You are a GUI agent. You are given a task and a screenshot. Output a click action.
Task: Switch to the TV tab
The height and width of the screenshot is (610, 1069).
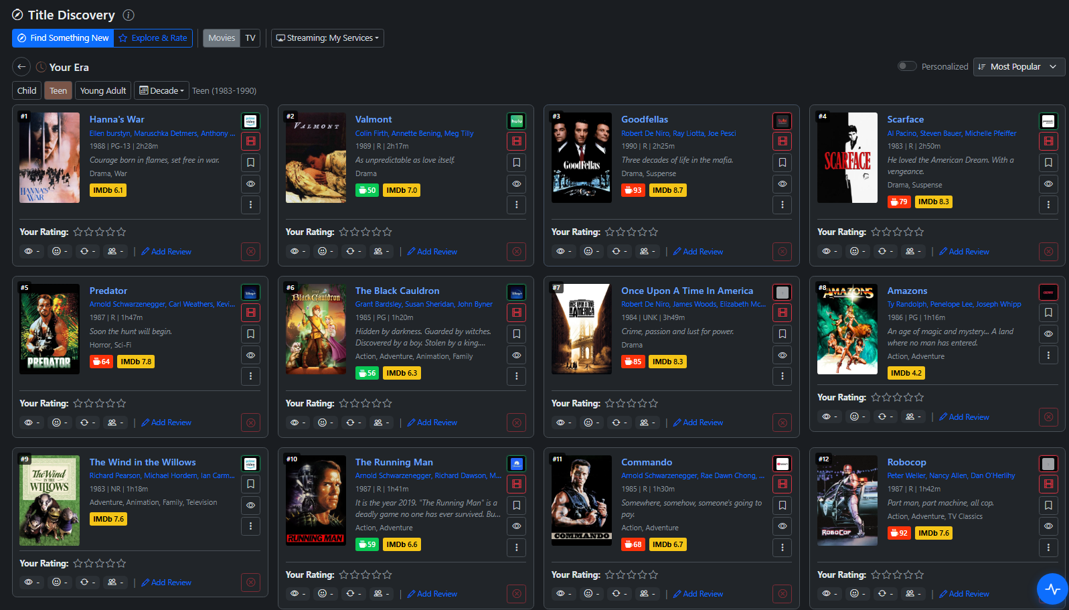(x=250, y=38)
